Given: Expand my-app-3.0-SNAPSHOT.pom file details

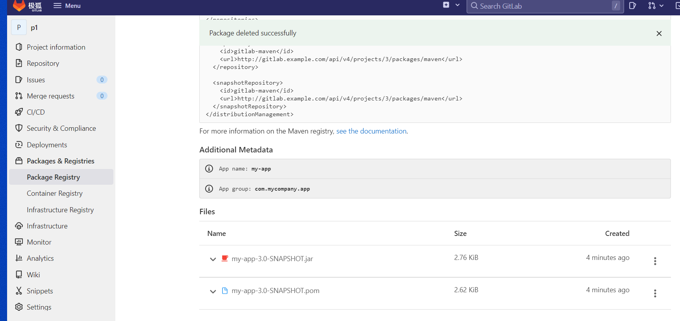Looking at the screenshot, I should (x=213, y=291).
